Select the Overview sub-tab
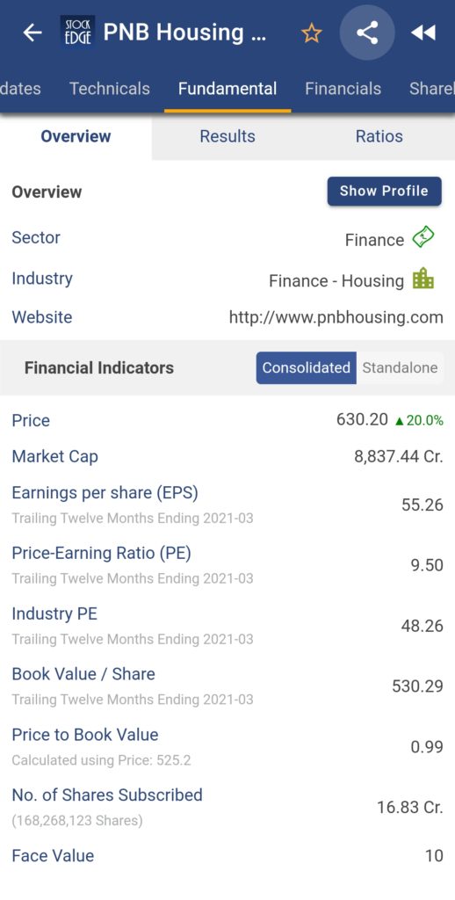The height and width of the screenshot is (900, 455). [x=76, y=136]
